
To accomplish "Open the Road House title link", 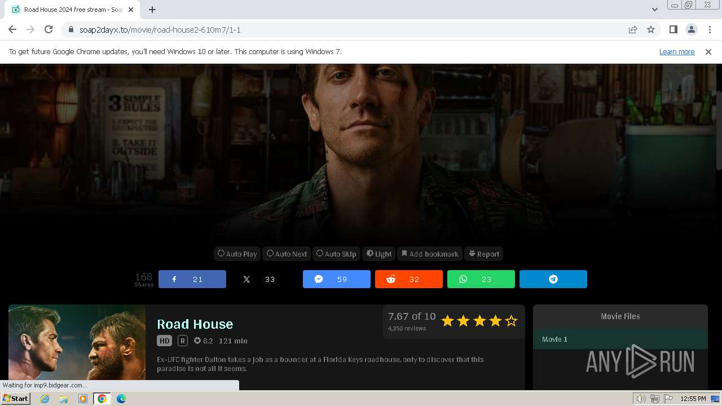I will click(195, 324).
